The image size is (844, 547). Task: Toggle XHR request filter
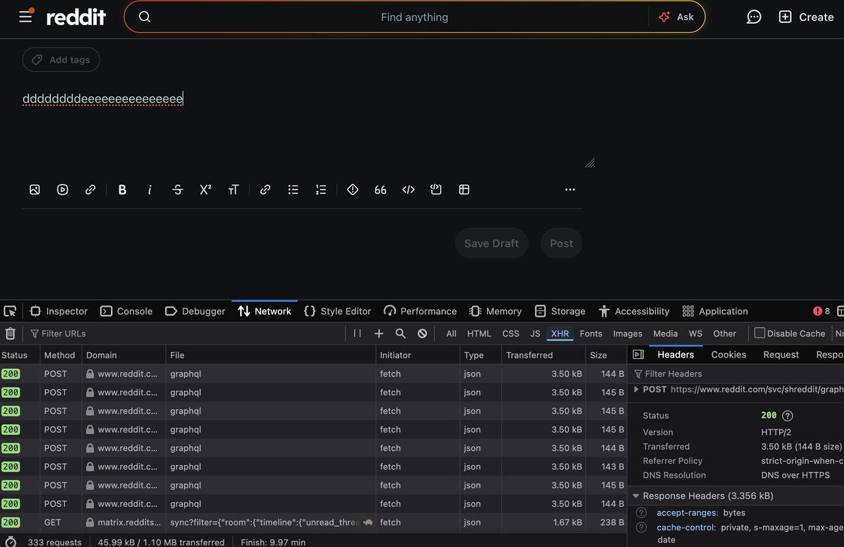tap(560, 333)
